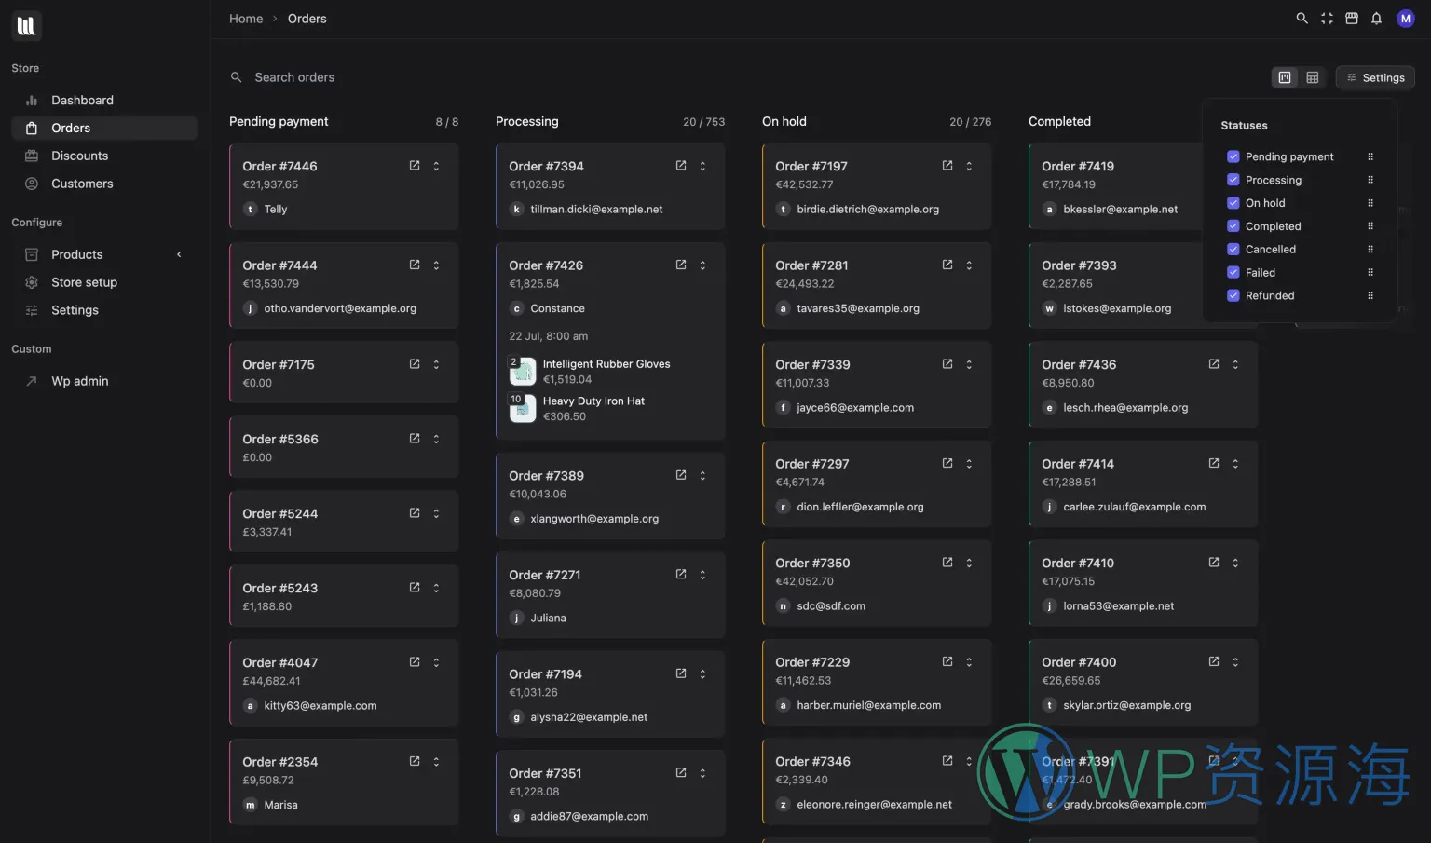Image resolution: width=1431 pixels, height=843 pixels.
Task: Grab drag handle for Processing status
Action: click(x=1370, y=180)
